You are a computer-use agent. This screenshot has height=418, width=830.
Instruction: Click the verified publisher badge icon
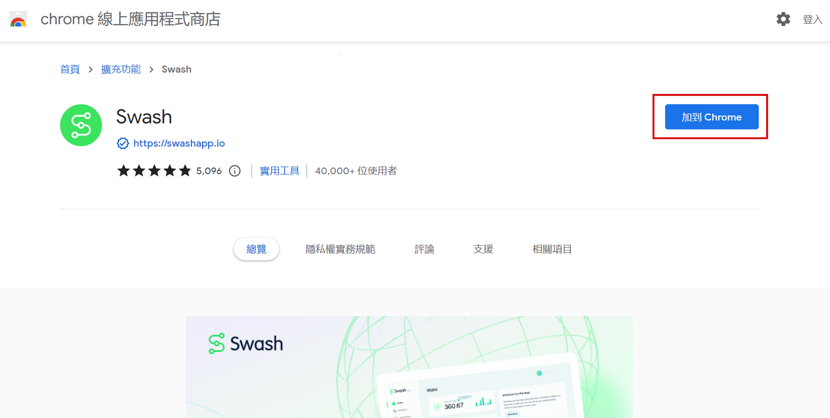[123, 144]
